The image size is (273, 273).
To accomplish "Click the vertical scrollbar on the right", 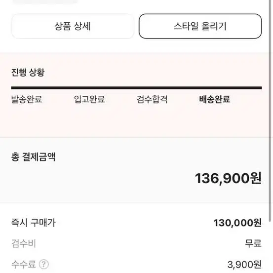I will point(271,112).
